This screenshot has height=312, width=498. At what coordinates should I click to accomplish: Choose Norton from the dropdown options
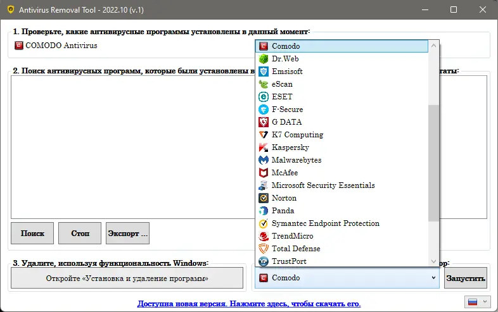[342, 198]
